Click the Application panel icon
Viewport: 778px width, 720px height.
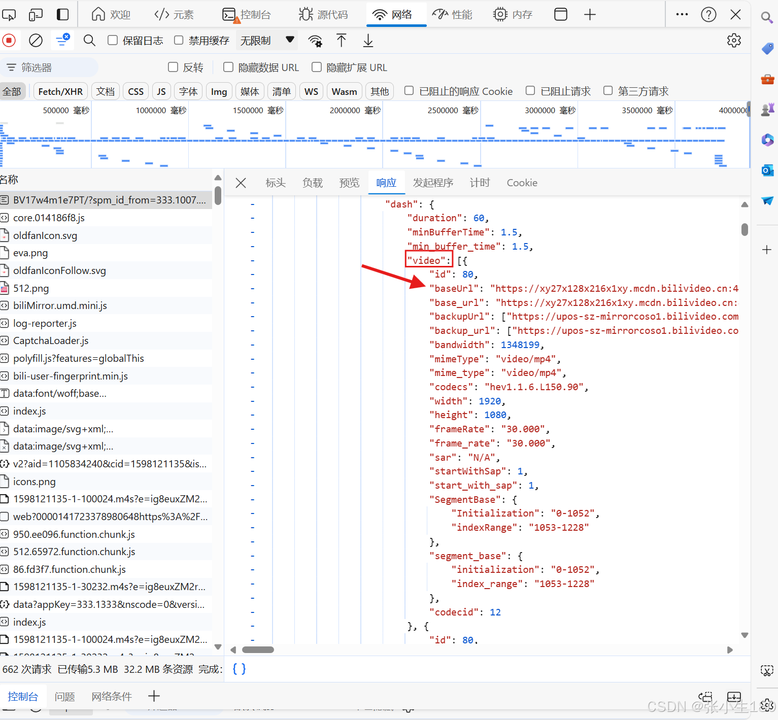pyautogui.click(x=561, y=15)
